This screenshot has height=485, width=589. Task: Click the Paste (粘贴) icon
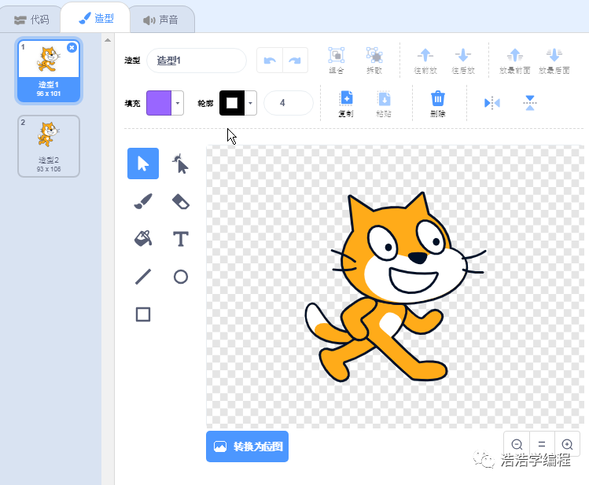[x=384, y=103]
